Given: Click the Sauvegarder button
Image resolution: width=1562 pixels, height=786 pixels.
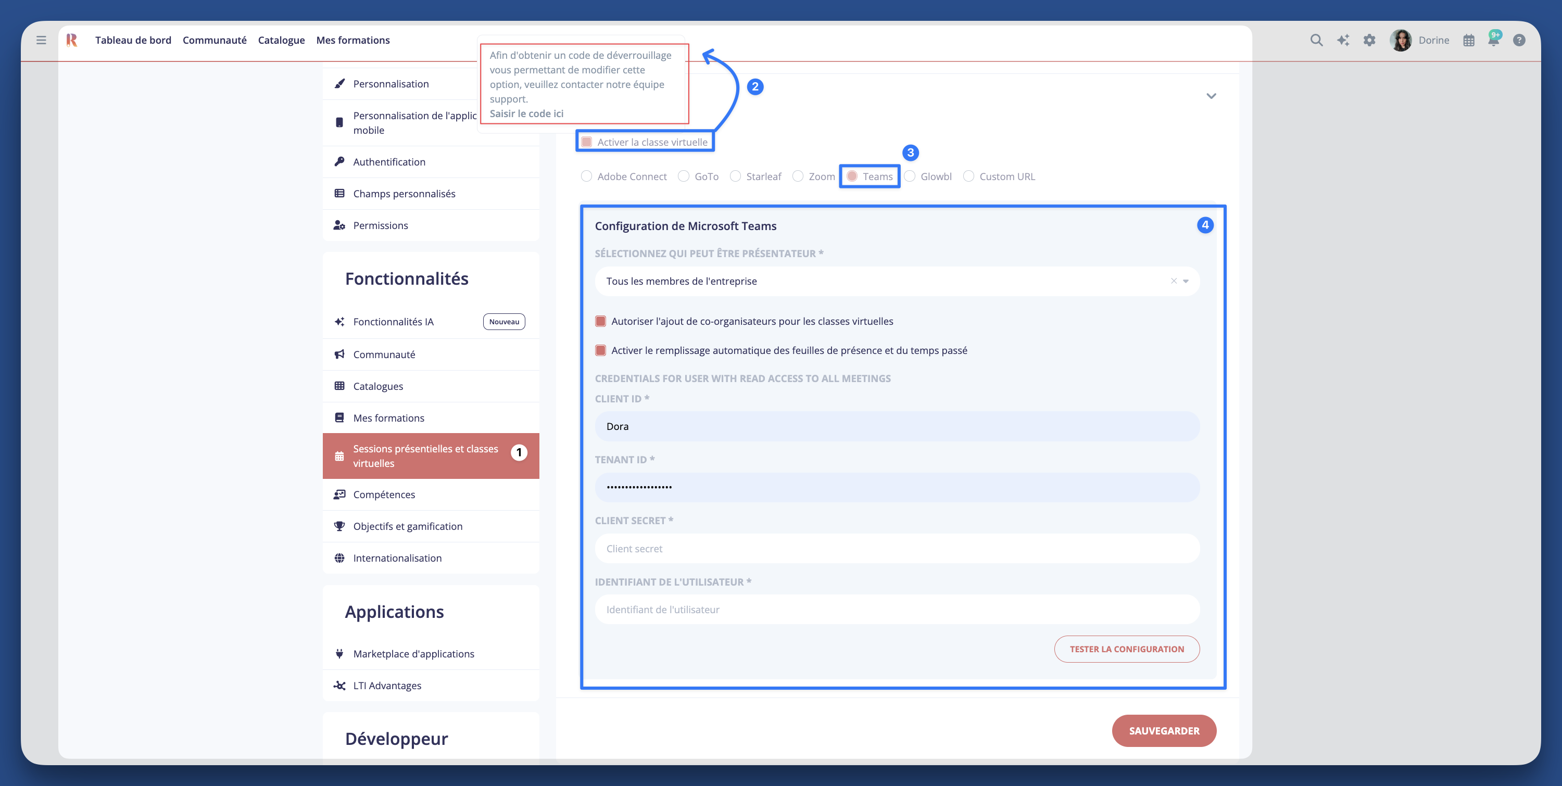Looking at the screenshot, I should tap(1164, 731).
